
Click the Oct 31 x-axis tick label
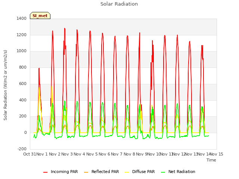click(30, 154)
